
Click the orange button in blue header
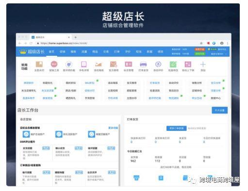[200, 49]
